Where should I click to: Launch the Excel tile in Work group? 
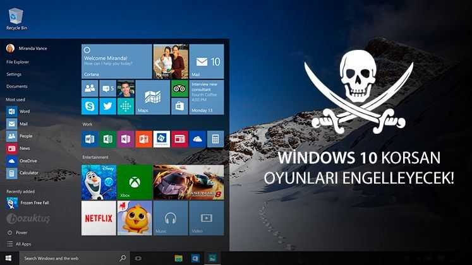pos(108,139)
